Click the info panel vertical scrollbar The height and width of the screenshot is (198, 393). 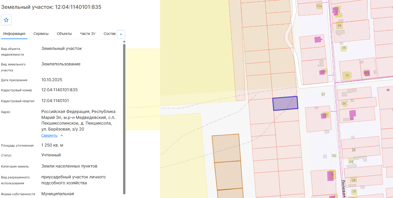pos(124,119)
